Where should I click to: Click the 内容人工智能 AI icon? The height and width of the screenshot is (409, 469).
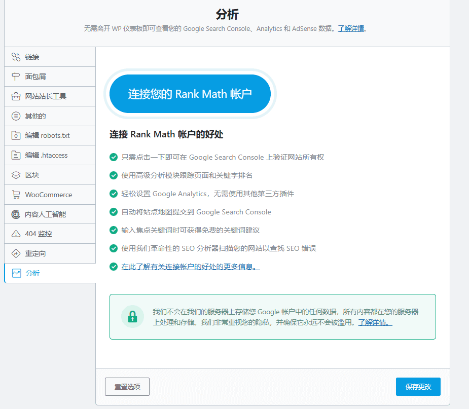pos(16,214)
